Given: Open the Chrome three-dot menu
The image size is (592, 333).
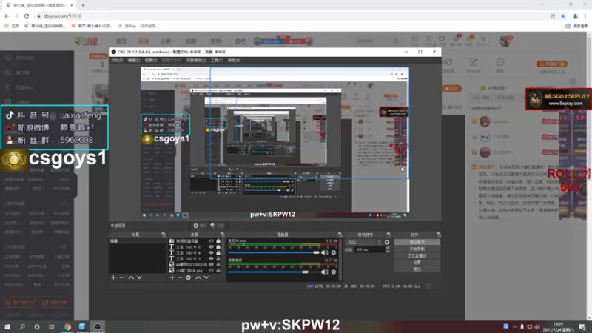Looking at the screenshot, I should coord(585,16).
